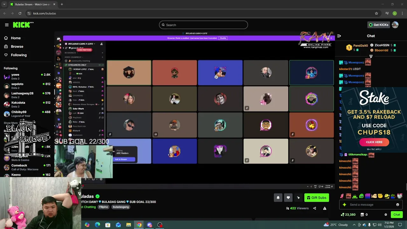Viewport: 407px width, 229px height.
Task: Open the user profile avatar menu
Action: pos(395,25)
